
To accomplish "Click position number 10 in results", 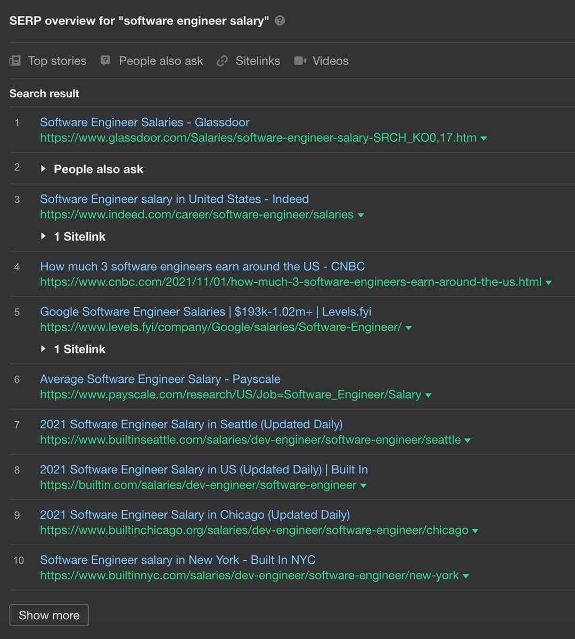I will click(19, 561).
